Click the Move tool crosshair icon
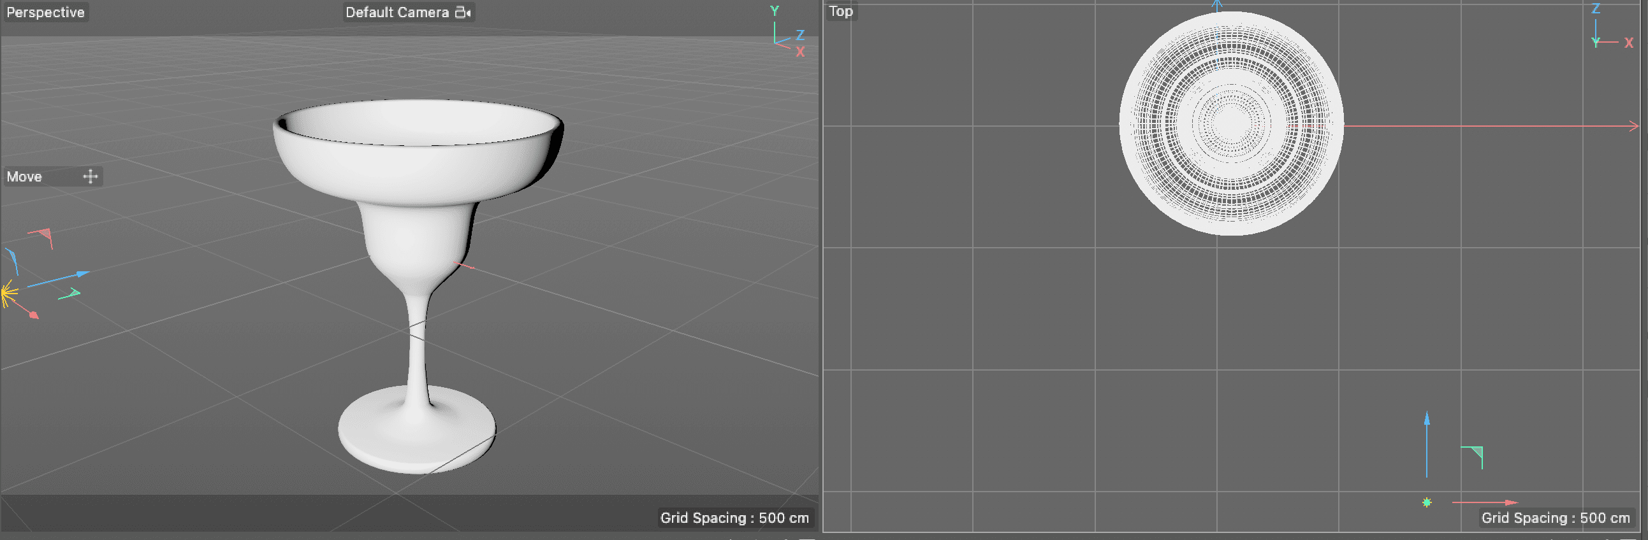 click(x=90, y=176)
